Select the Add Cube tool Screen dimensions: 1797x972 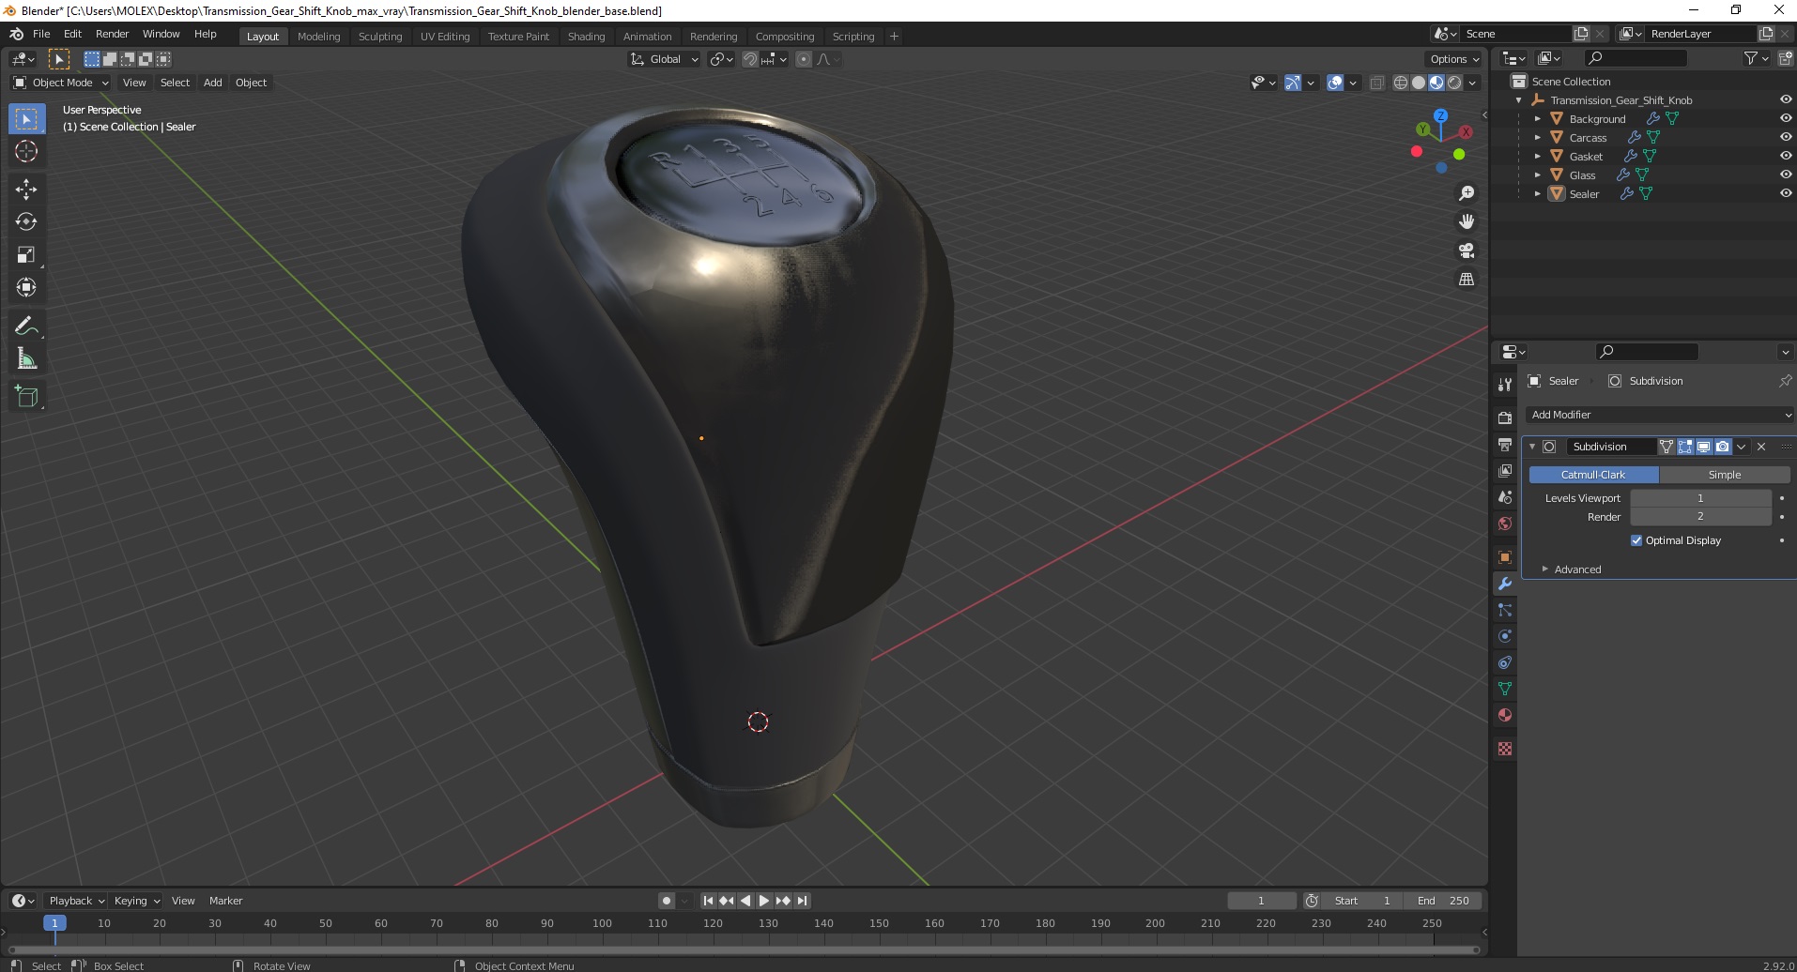coord(26,396)
